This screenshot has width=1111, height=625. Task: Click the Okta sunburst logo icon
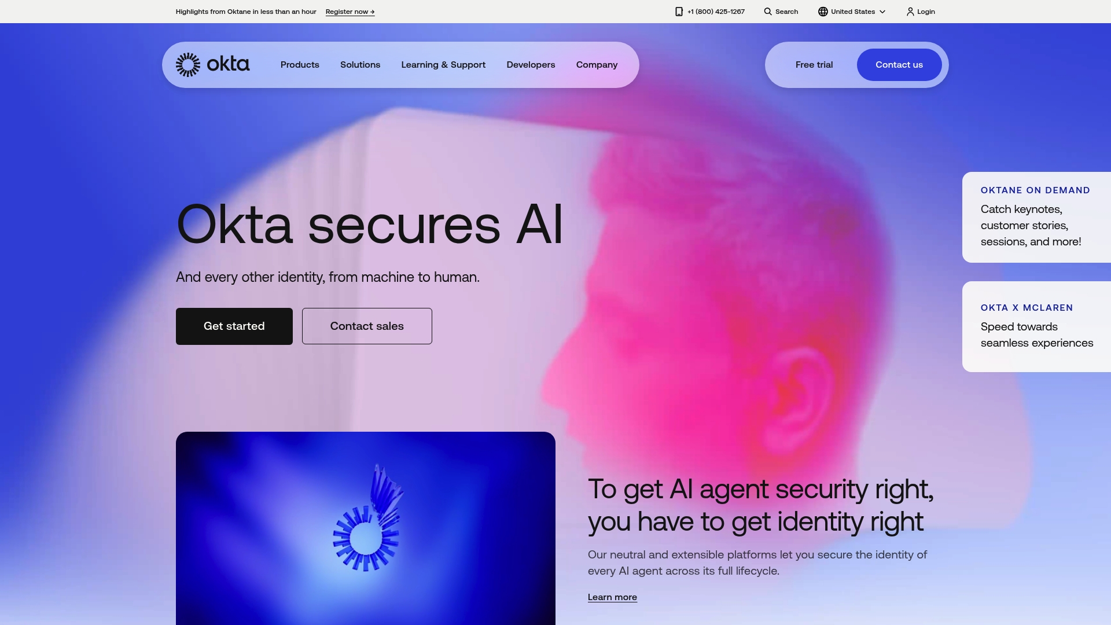tap(188, 65)
